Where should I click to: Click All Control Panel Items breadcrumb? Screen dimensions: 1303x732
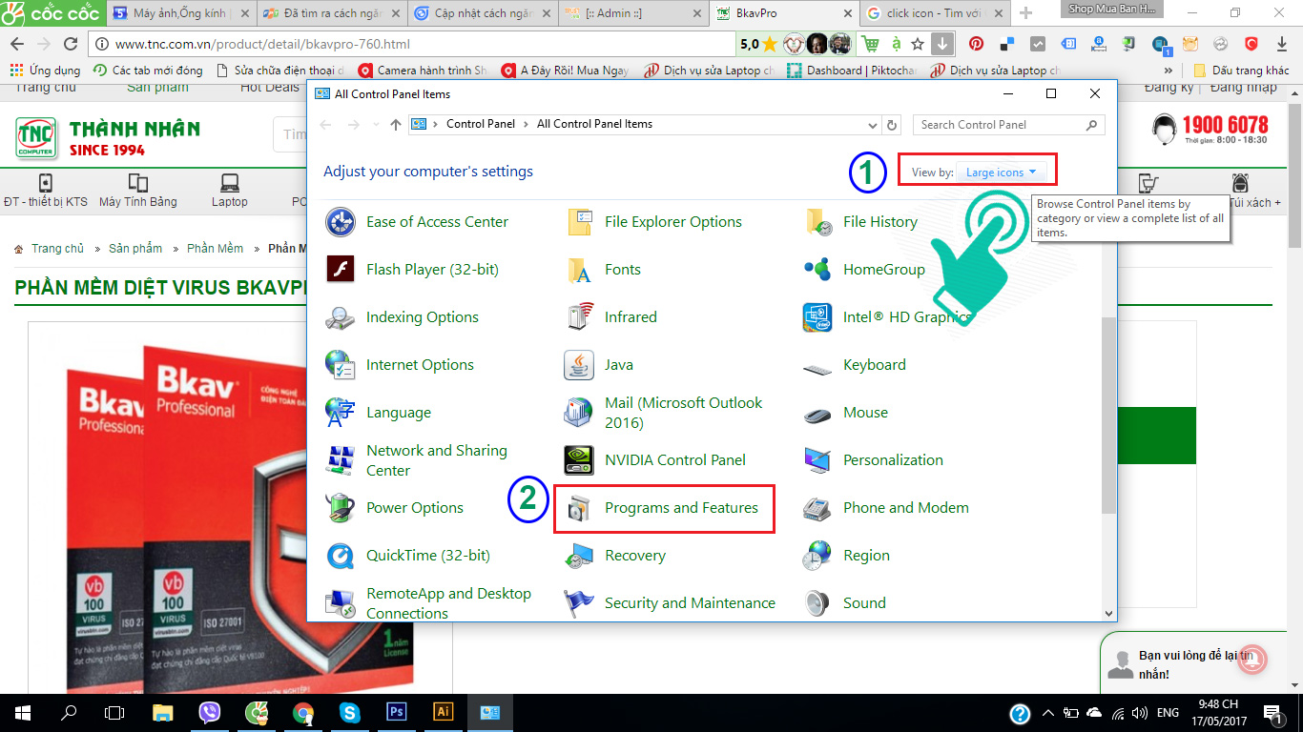coord(594,124)
